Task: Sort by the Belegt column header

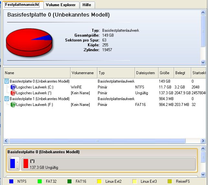Action: tap(182, 73)
